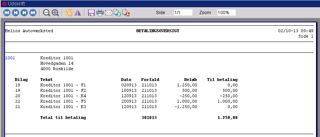Select row Kreditor 1001 - F5

[x=126, y=101]
